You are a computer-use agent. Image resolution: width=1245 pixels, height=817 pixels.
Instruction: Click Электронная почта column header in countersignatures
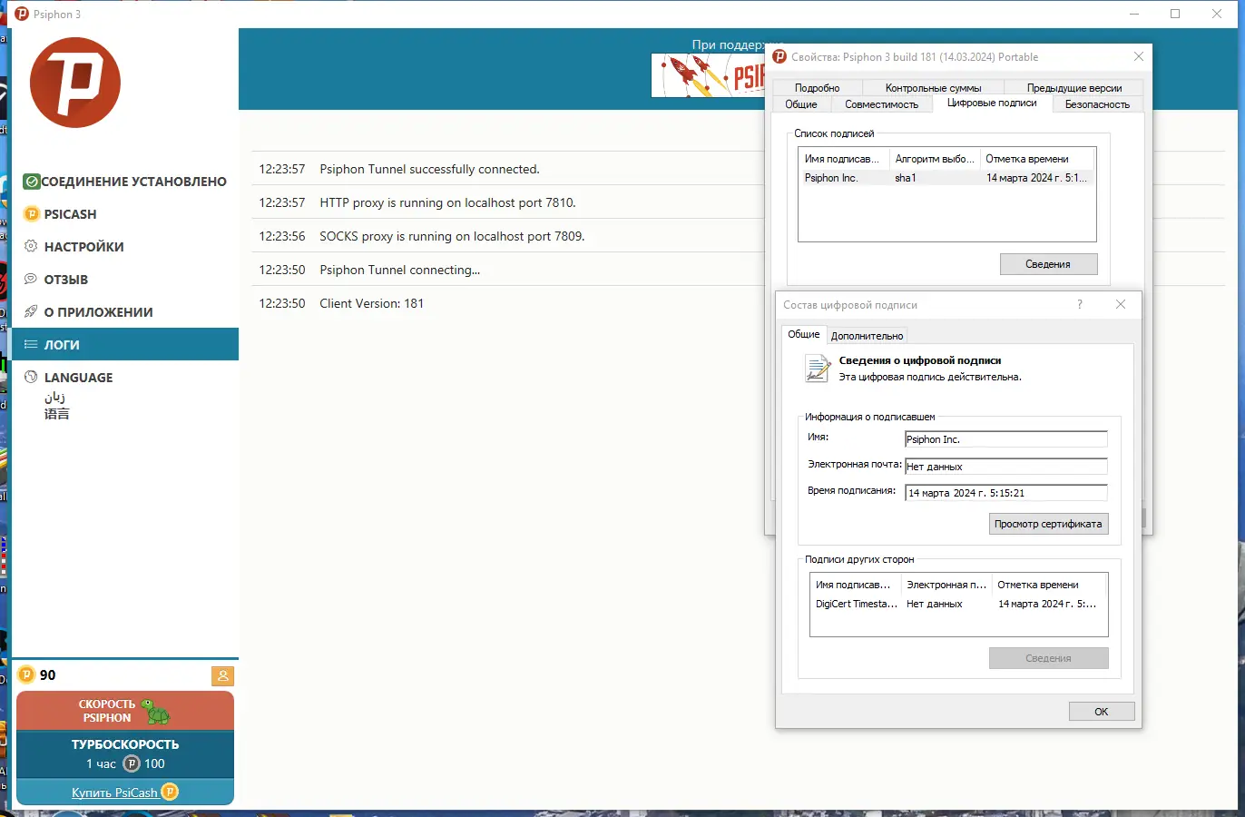[946, 585]
